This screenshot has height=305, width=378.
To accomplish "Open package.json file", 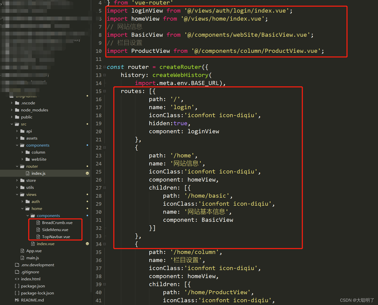I will 33,286.
